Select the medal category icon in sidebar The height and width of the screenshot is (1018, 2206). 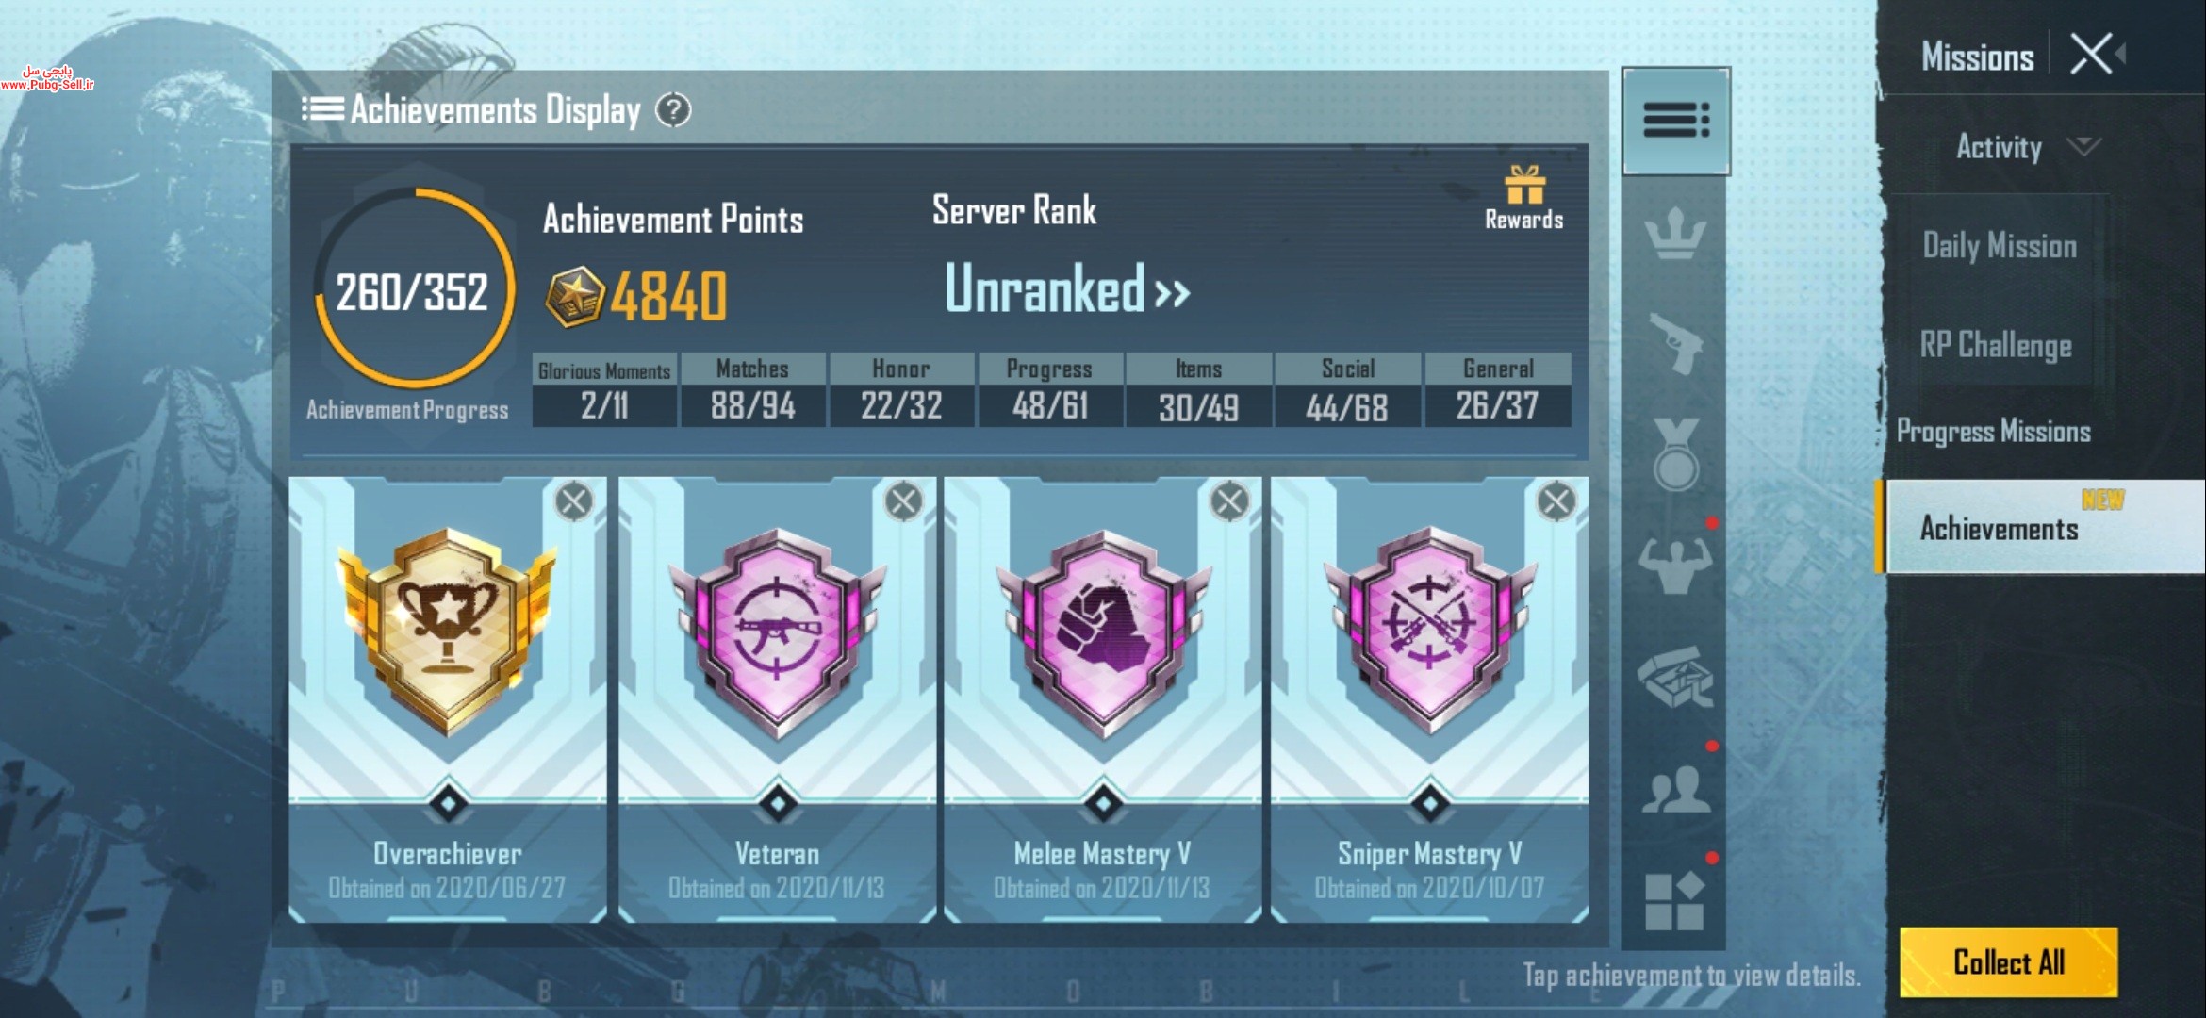[x=1675, y=454]
